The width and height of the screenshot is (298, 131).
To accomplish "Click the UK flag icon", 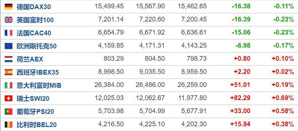I will [x=8, y=20].
